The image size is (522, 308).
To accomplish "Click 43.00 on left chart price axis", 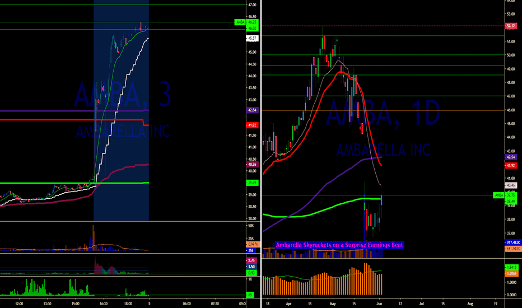I will [x=253, y=100].
